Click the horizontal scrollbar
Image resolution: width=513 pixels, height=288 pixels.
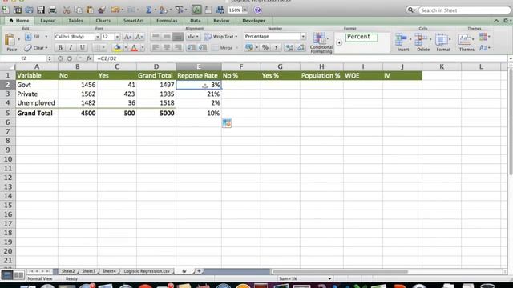(340, 271)
